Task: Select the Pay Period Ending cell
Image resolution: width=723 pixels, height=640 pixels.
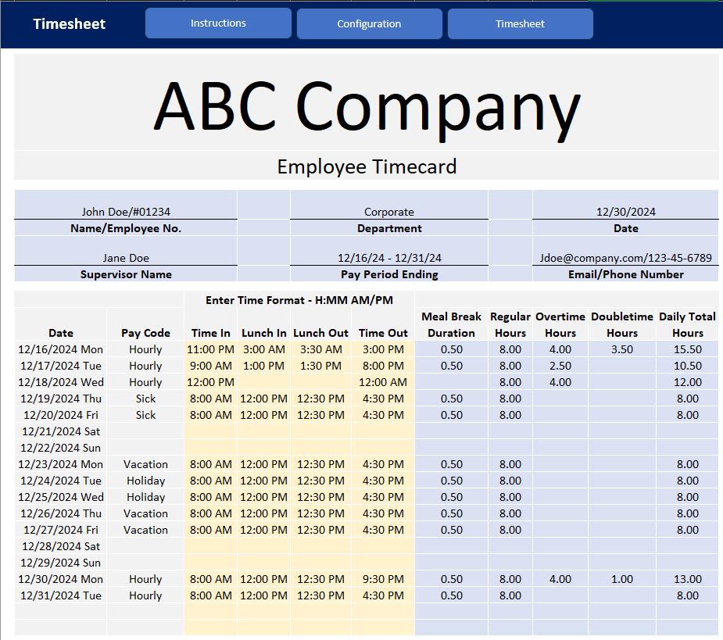Action: coord(388,258)
